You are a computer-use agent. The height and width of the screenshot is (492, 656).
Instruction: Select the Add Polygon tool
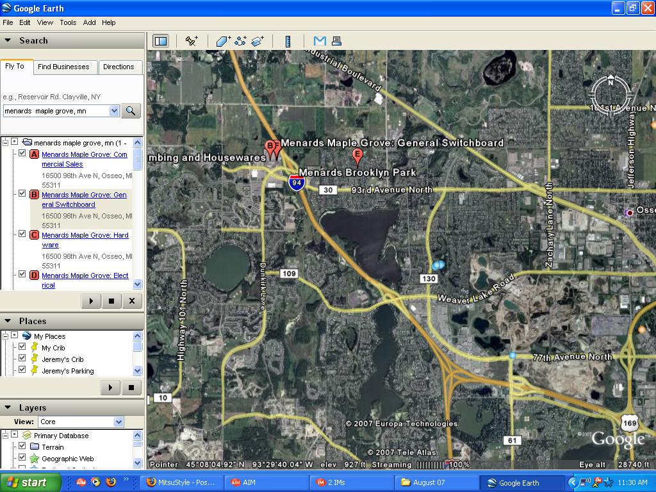223,41
